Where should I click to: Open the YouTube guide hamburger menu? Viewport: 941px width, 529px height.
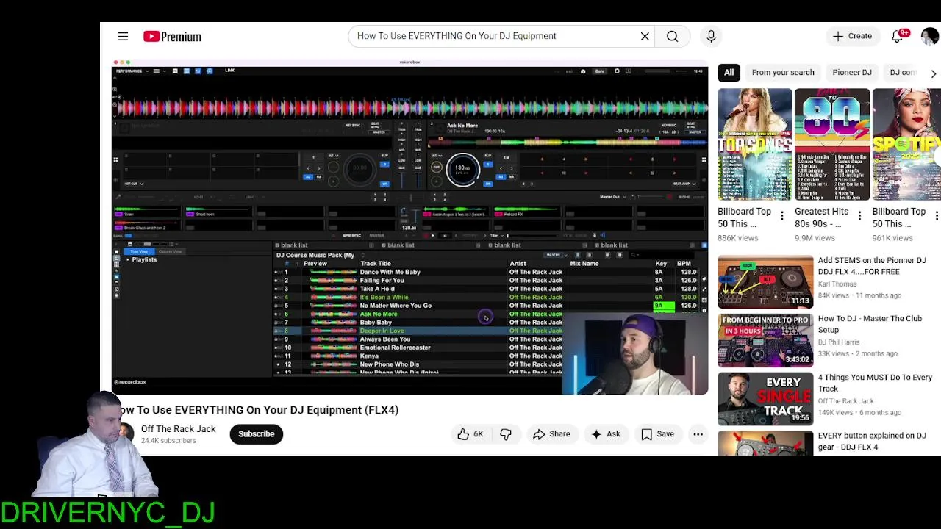pos(123,36)
